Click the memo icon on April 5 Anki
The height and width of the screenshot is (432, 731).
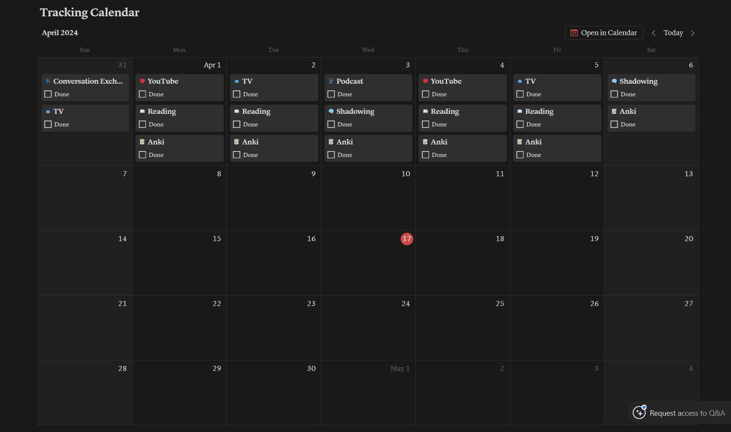(520, 142)
